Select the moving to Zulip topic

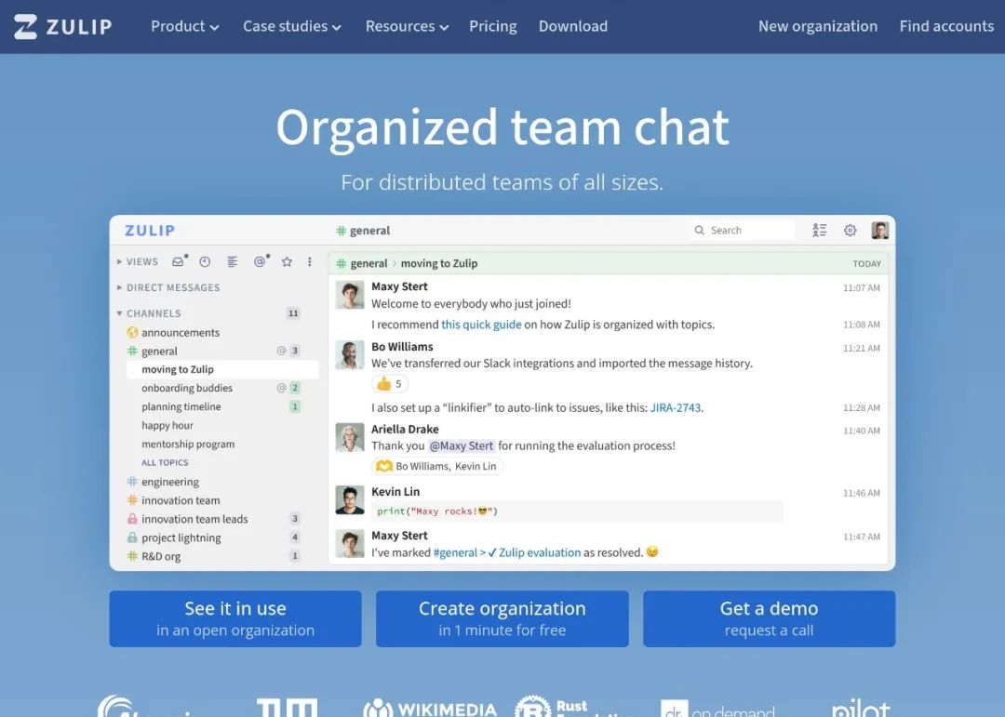click(x=221, y=369)
